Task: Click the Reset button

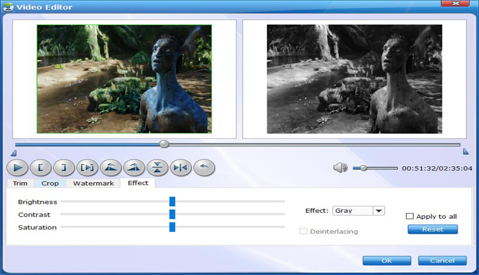Action: point(432,230)
